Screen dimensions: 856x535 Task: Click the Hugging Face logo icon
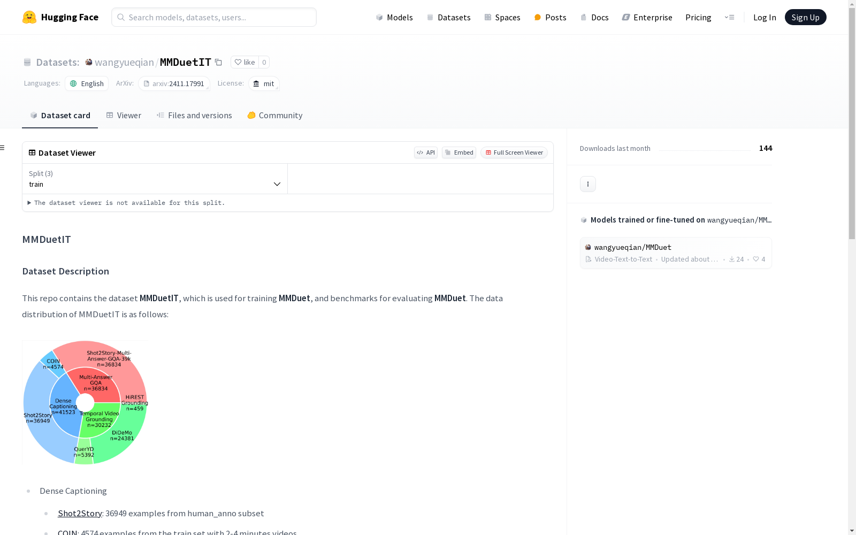pyautogui.click(x=29, y=17)
